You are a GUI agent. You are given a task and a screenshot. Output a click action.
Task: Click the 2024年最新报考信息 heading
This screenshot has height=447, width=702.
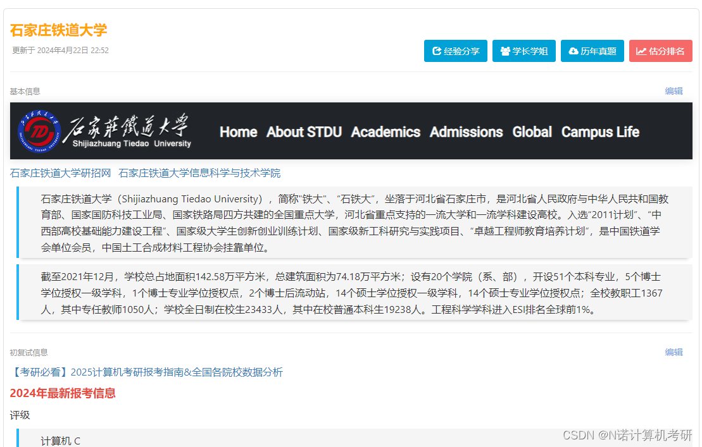(63, 393)
